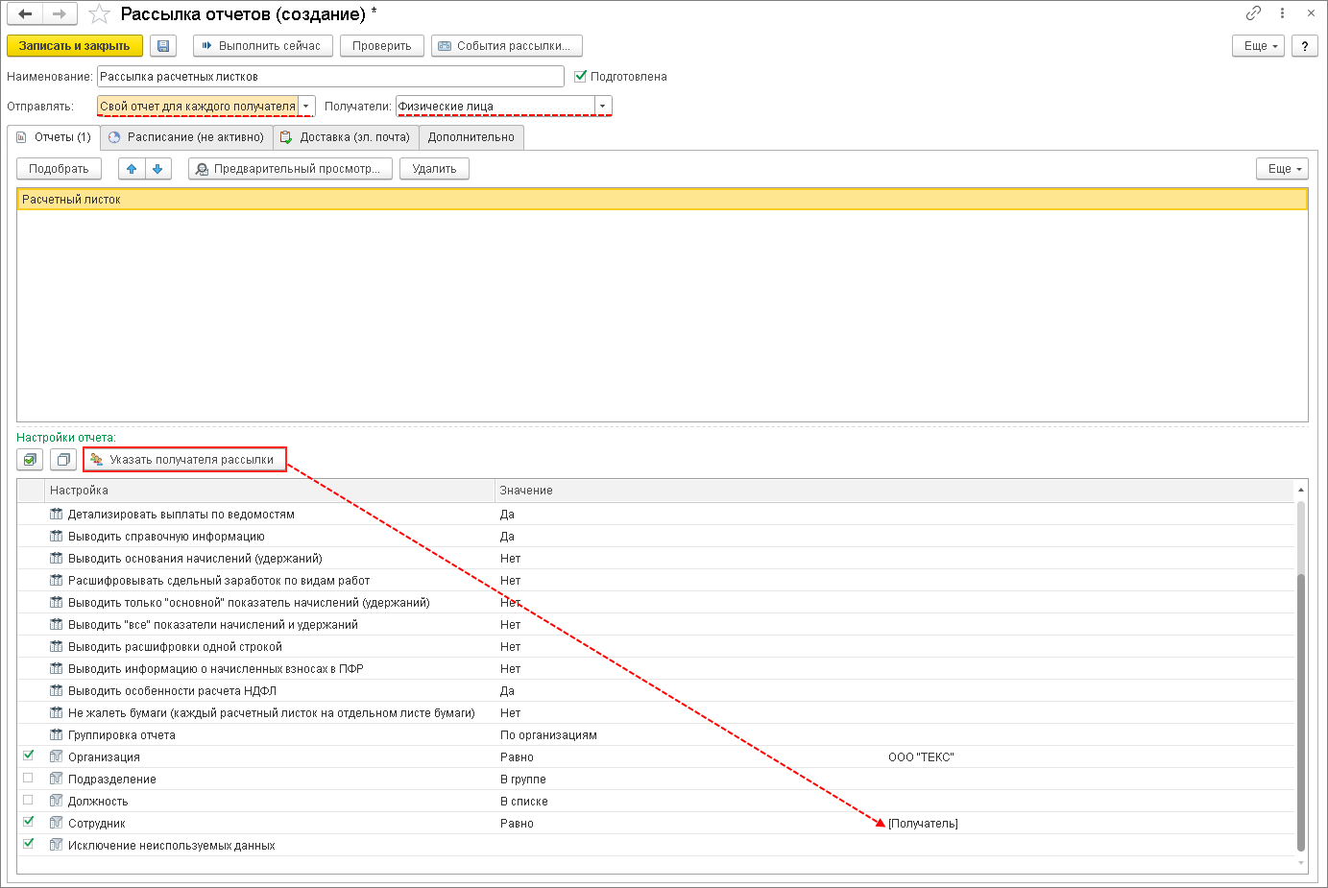Uncheck the Сотрудник filter checkbox
Viewport: 1328px width, 888px height.
(x=29, y=823)
